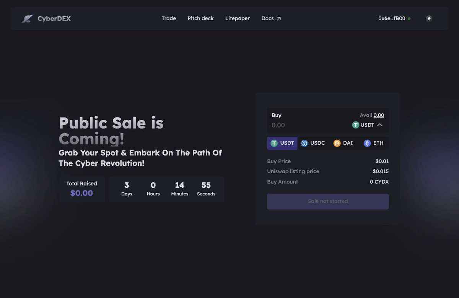Click the CyberDEX brand name
459x298 pixels.
pos(54,18)
